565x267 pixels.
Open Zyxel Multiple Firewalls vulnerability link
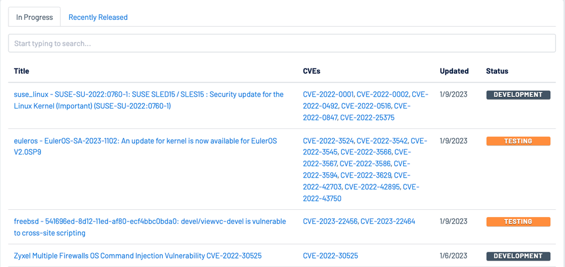coord(137,256)
